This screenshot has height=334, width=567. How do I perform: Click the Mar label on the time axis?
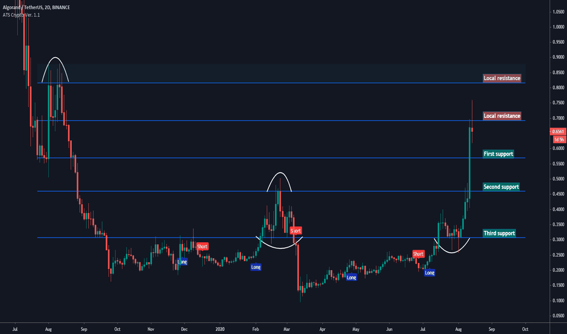point(287,329)
